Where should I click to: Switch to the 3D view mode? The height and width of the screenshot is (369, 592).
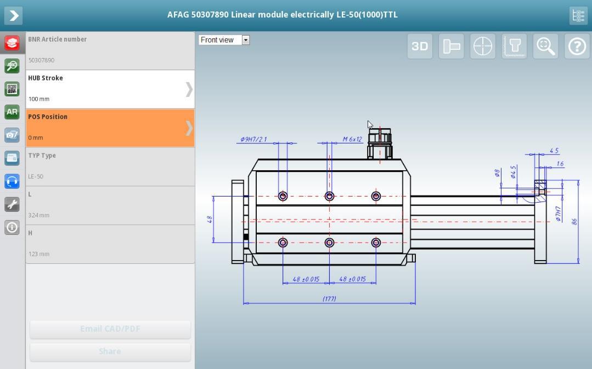point(420,47)
